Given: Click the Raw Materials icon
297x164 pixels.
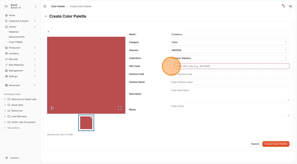Looking at the screenshot, I should click(x=6, y=65).
